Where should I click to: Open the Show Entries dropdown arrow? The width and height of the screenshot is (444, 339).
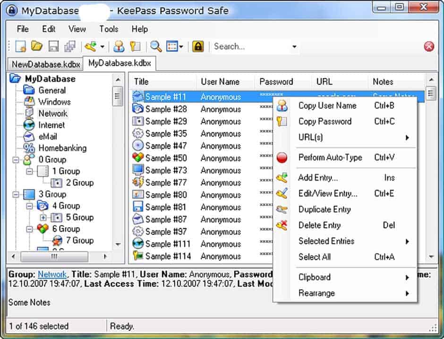tap(181, 47)
